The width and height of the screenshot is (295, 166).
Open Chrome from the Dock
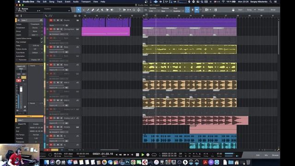tap(133, 162)
